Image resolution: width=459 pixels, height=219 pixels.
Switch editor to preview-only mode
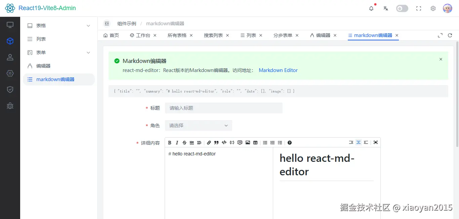pyautogui.click(x=366, y=143)
